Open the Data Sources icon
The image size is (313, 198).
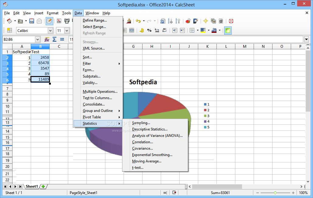(221, 21)
